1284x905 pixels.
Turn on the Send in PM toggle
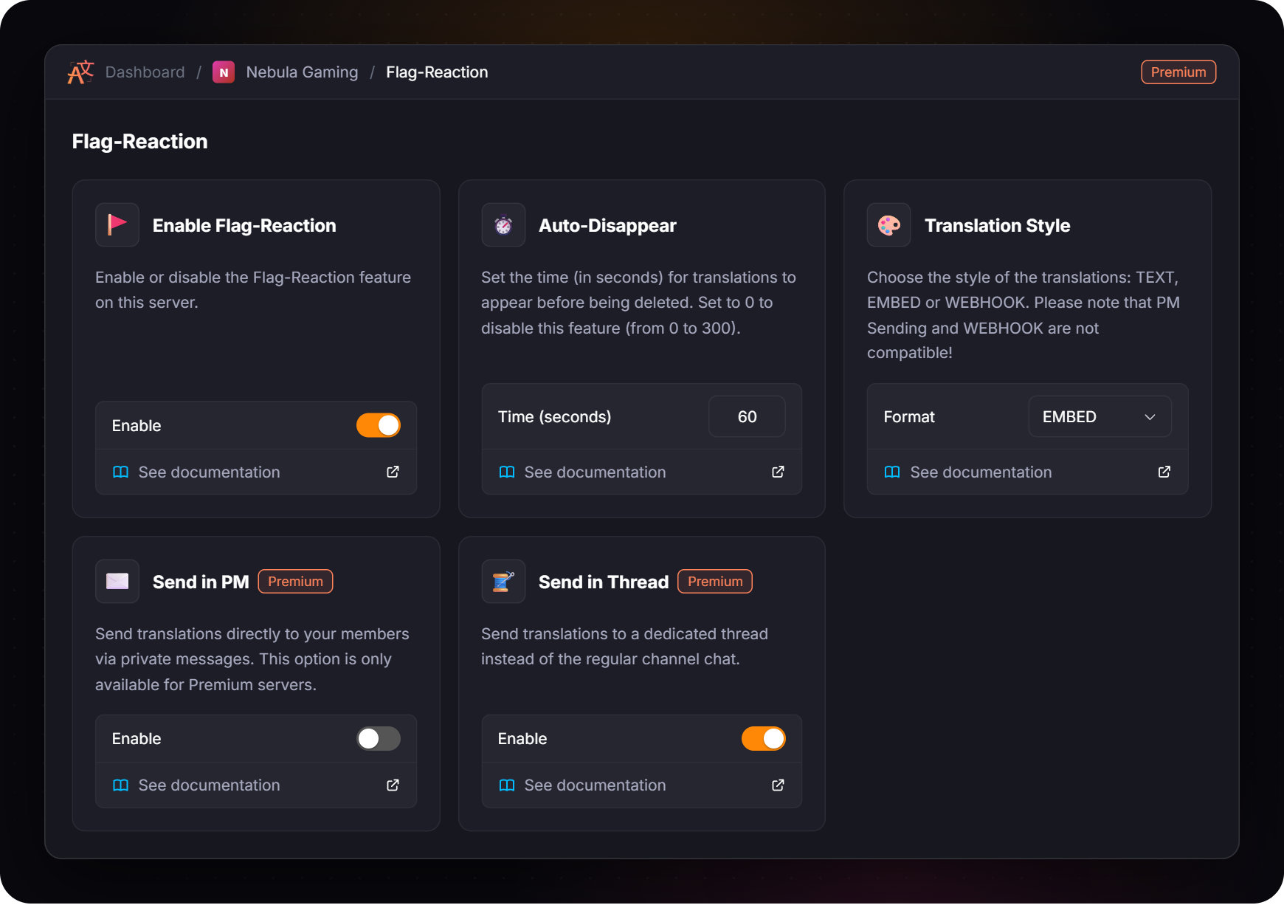(x=379, y=738)
